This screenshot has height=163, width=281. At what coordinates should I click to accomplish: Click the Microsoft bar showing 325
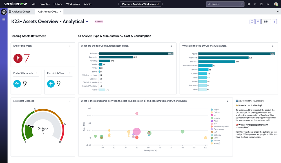tap(224, 58)
